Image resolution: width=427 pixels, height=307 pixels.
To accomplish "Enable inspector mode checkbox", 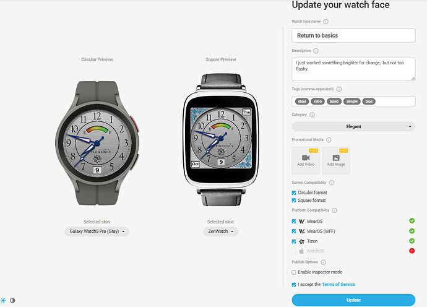I will coord(294,272).
